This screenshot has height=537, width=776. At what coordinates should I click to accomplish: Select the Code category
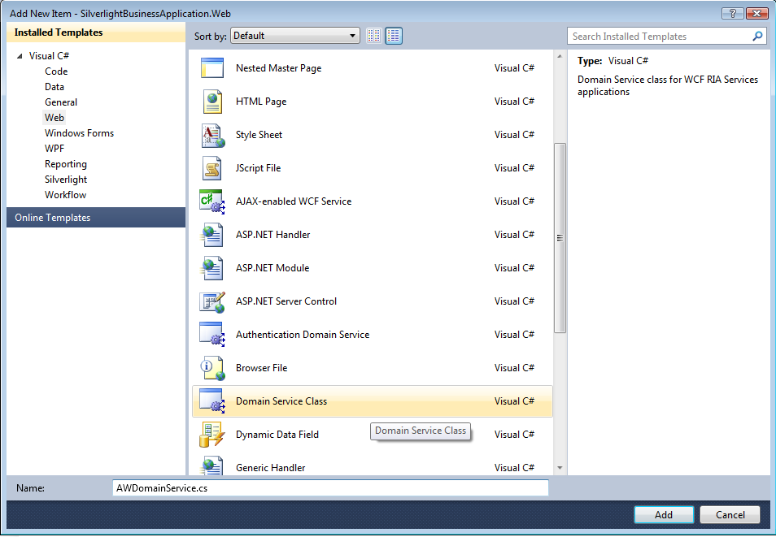coord(56,71)
